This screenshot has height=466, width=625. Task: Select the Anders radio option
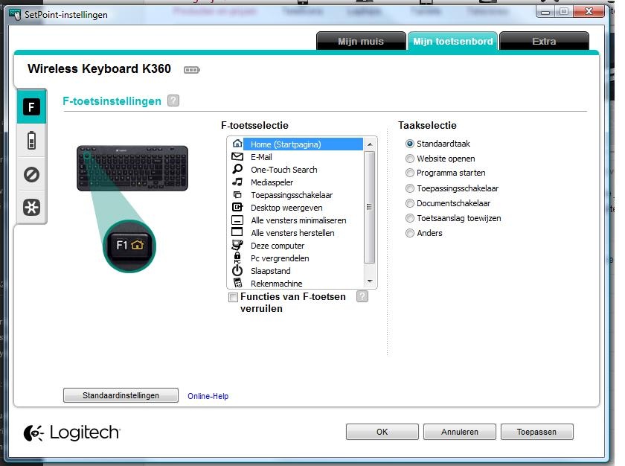(410, 233)
